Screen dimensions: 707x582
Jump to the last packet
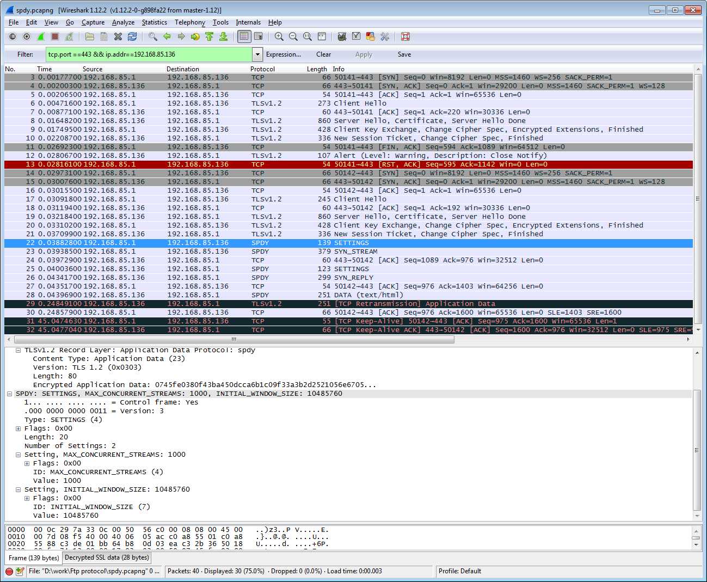pos(224,36)
